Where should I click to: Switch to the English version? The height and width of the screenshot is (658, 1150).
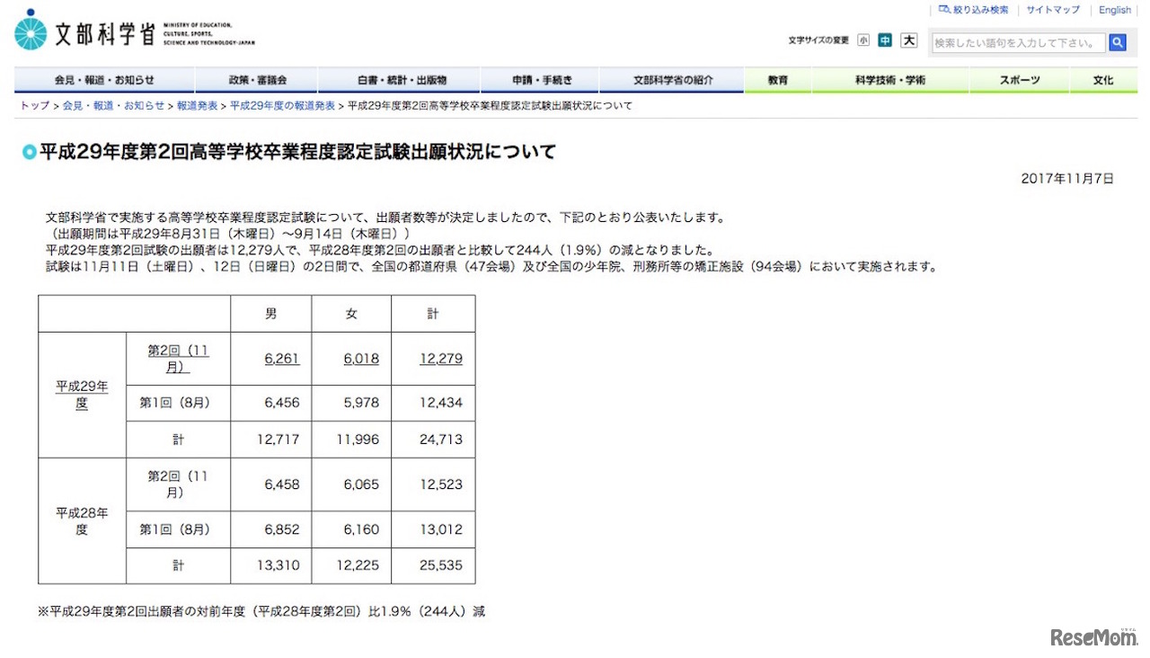click(1114, 9)
